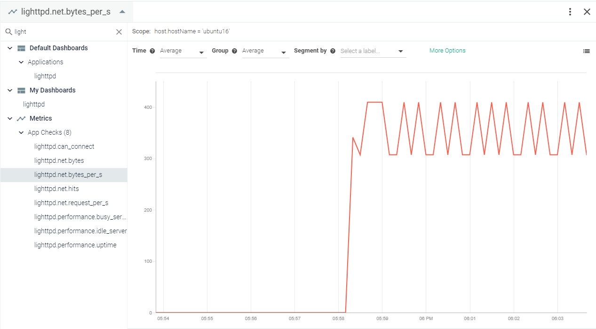Click the 06 PM time axis label
The height and width of the screenshot is (329, 596).
click(x=426, y=319)
